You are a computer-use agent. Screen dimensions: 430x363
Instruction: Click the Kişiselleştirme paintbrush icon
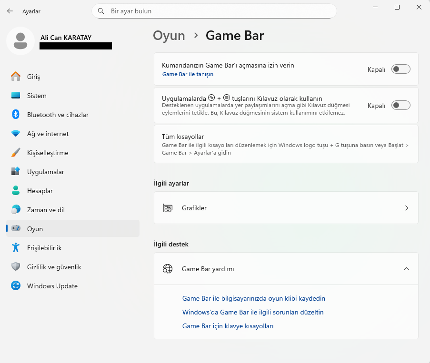16,152
